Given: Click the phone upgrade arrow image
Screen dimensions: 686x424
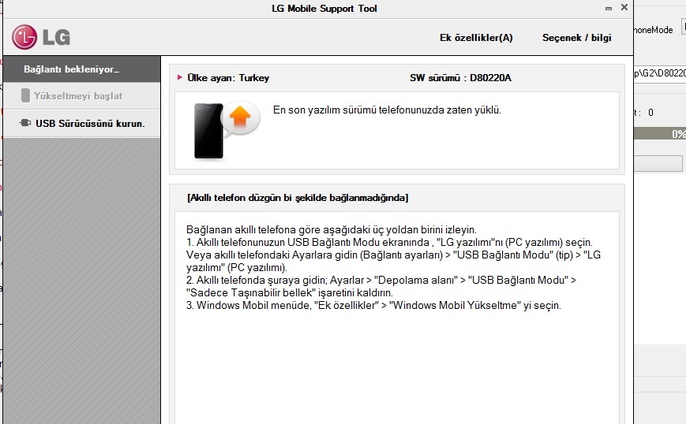Looking at the screenshot, I should (x=227, y=130).
